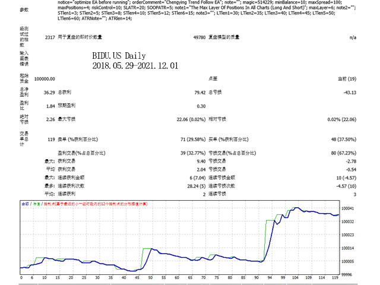
Task: Click the chart y-axis label 100023
Action: pyautogui.click(x=347, y=235)
